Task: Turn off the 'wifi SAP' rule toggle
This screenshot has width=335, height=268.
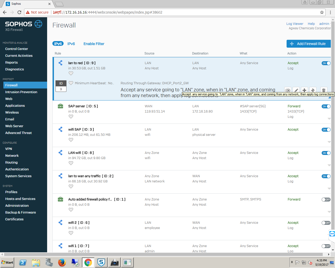Action: pos(326,130)
